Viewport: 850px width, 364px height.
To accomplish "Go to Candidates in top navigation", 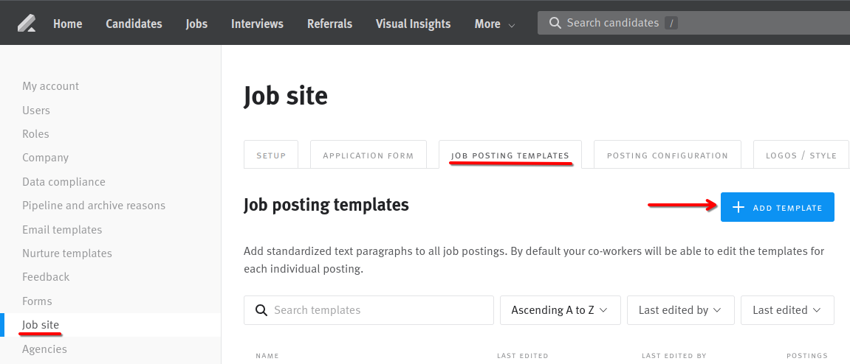I will [x=134, y=24].
